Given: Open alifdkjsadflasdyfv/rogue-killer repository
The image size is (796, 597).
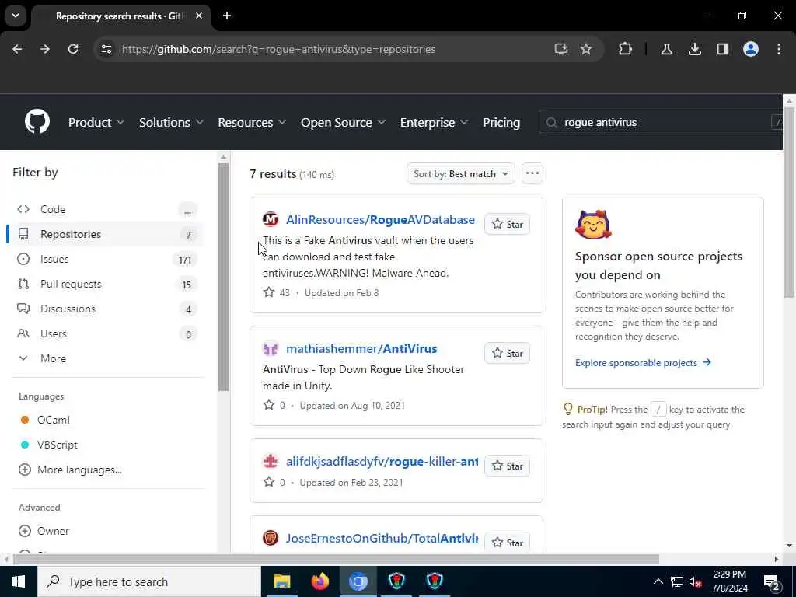Looking at the screenshot, I should 382,461.
